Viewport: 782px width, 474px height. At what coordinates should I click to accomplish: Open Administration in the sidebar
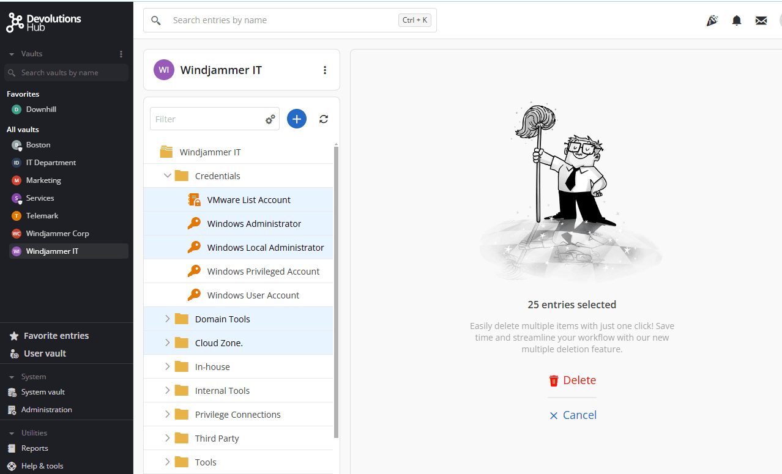(x=47, y=410)
